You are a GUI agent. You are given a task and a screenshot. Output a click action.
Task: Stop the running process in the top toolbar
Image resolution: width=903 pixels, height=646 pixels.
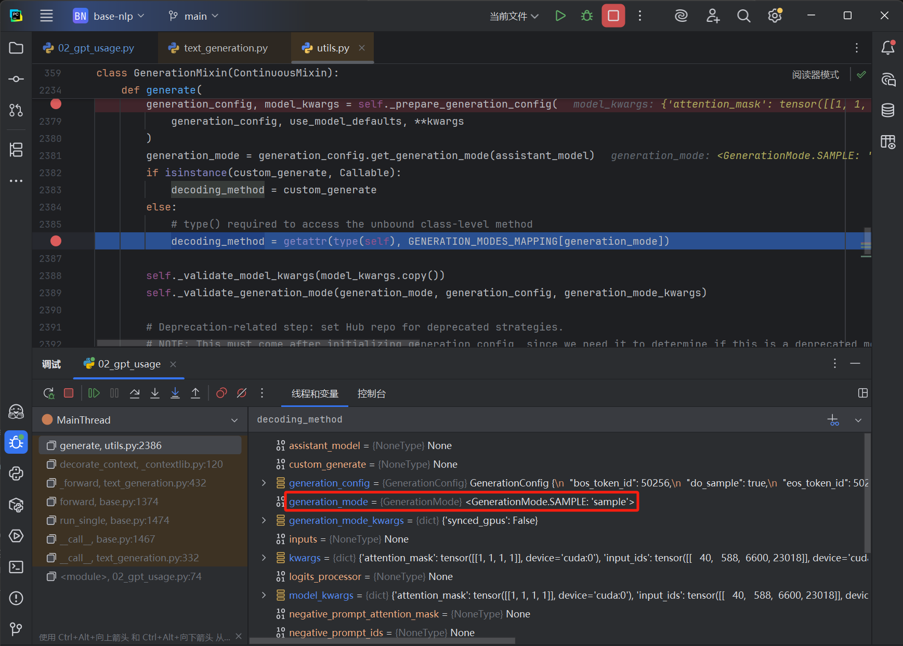coord(613,16)
